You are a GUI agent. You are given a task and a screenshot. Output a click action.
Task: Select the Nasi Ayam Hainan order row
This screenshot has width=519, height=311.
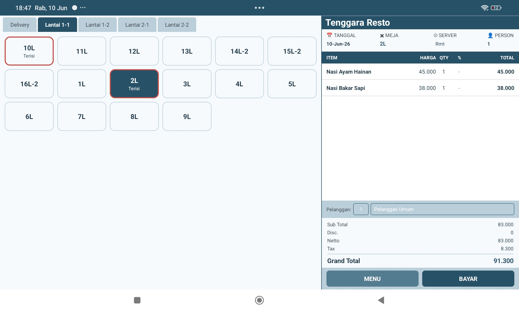(420, 72)
